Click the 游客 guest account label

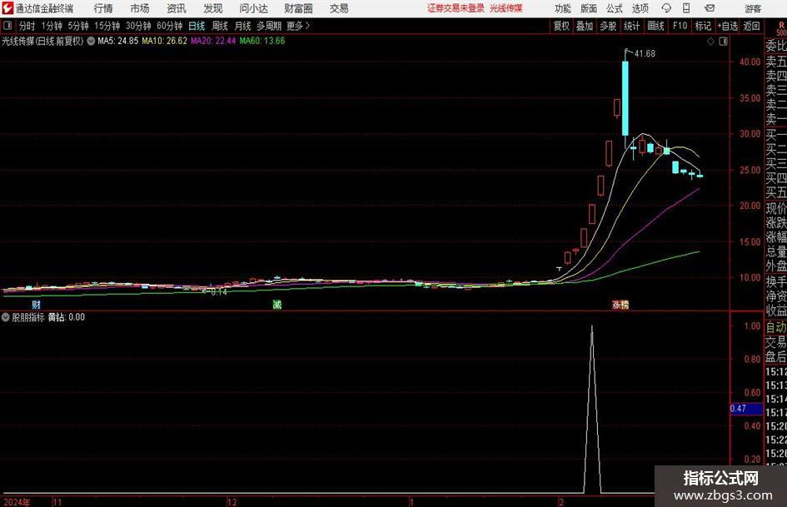pyautogui.click(x=752, y=8)
